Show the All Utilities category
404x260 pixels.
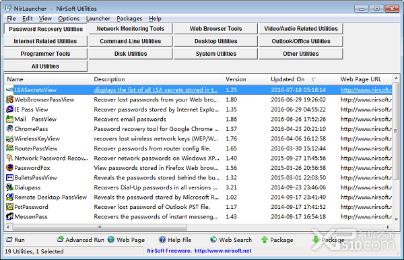point(45,67)
